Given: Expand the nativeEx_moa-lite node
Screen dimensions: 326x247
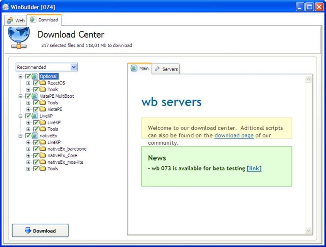Looking at the screenshot, I should pos(28,162).
